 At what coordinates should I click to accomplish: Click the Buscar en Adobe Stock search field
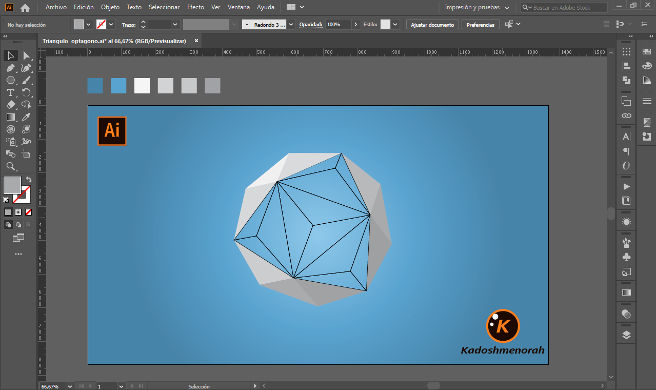(x=564, y=8)
